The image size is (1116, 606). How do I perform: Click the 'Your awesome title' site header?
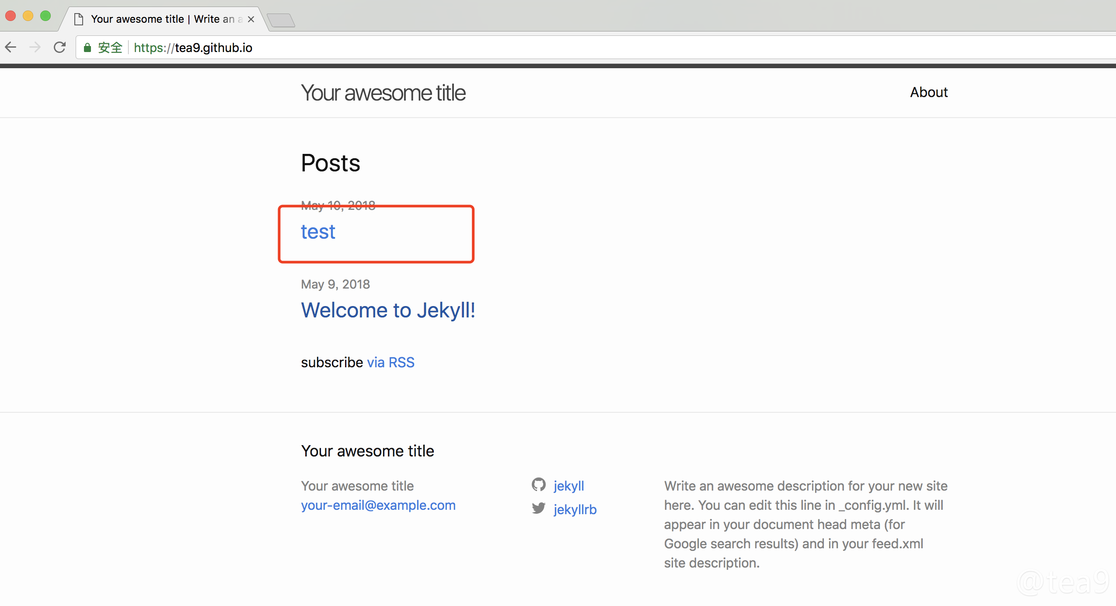tap(383, 93)
